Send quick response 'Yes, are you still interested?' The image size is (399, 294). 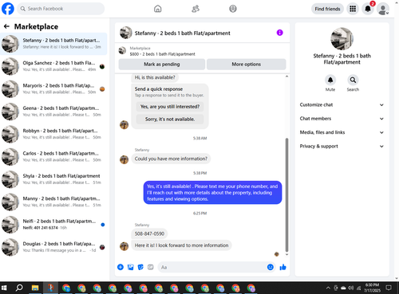click(170, 107)
